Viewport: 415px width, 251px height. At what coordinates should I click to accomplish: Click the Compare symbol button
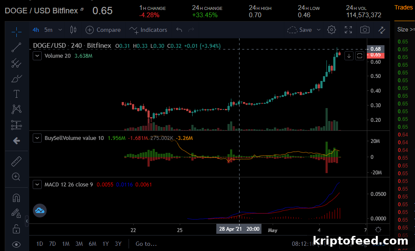click(103, 30)
